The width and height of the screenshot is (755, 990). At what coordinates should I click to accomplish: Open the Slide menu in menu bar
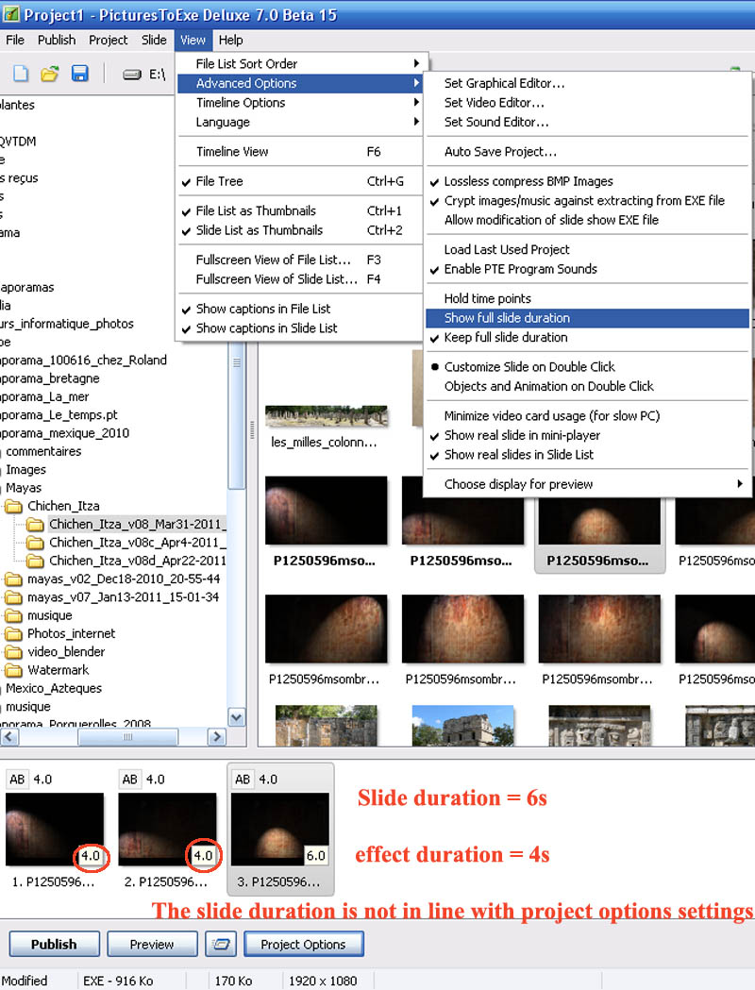pyautogui.click(x=154, y=40)
